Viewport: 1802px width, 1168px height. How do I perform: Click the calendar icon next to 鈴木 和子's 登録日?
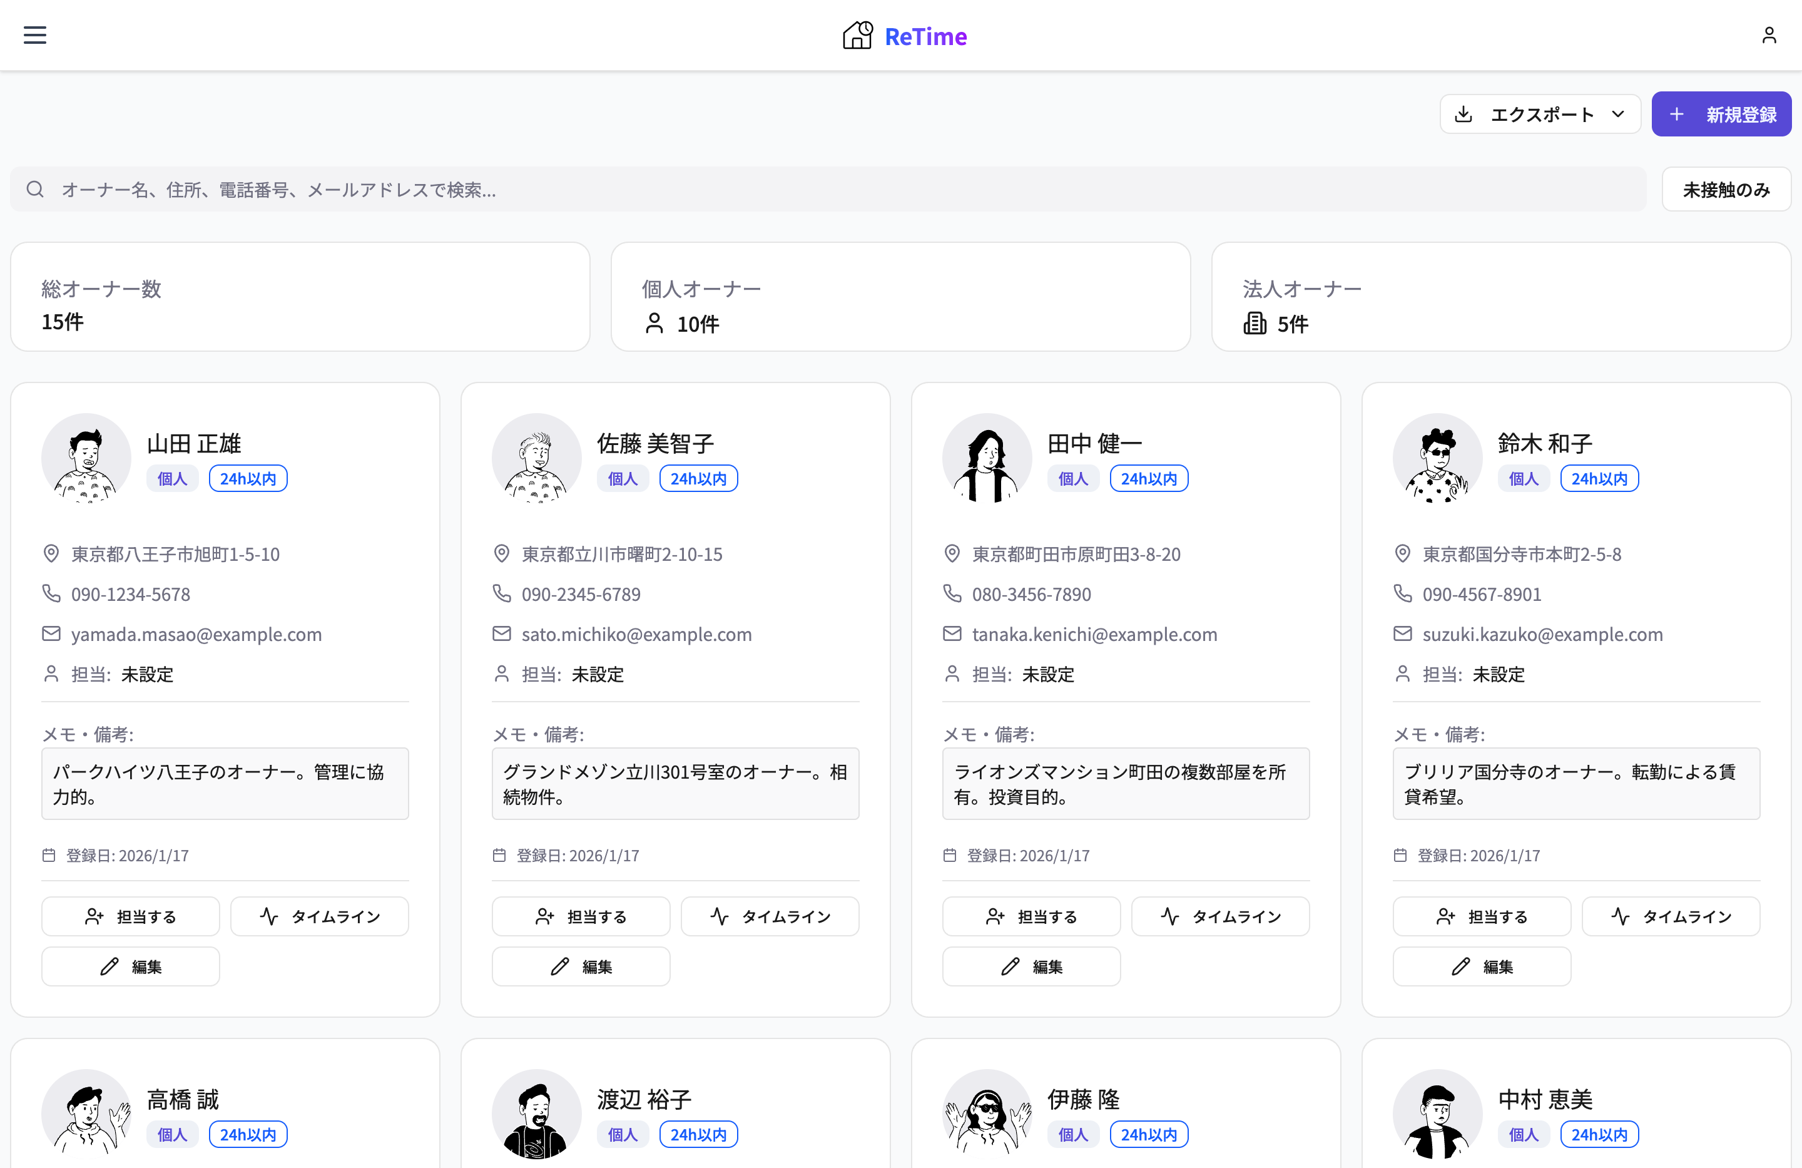1402,854
